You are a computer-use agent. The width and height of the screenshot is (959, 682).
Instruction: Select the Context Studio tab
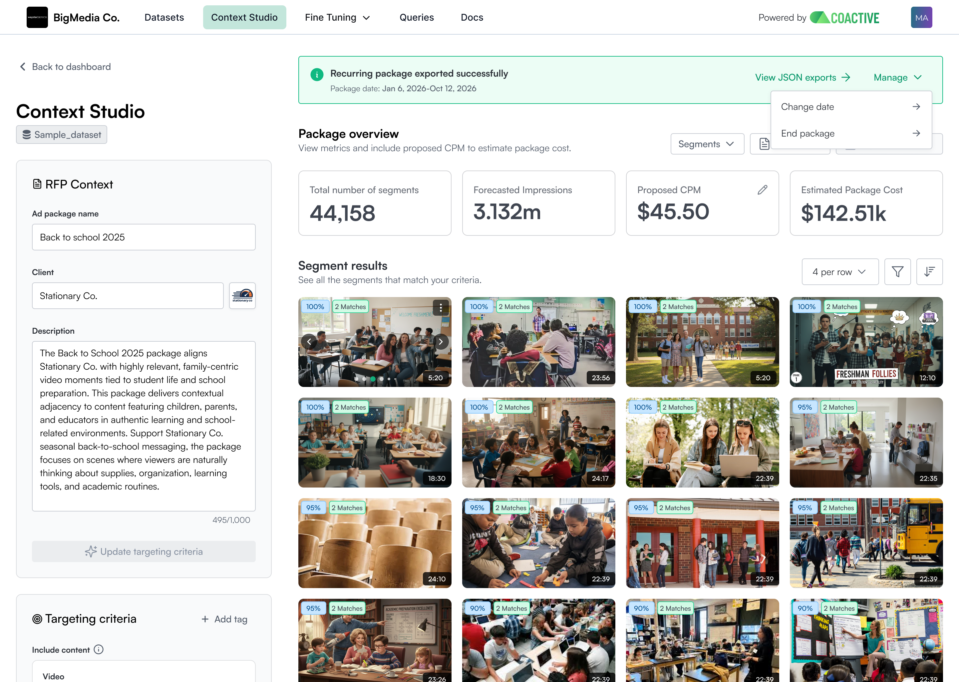244,17
